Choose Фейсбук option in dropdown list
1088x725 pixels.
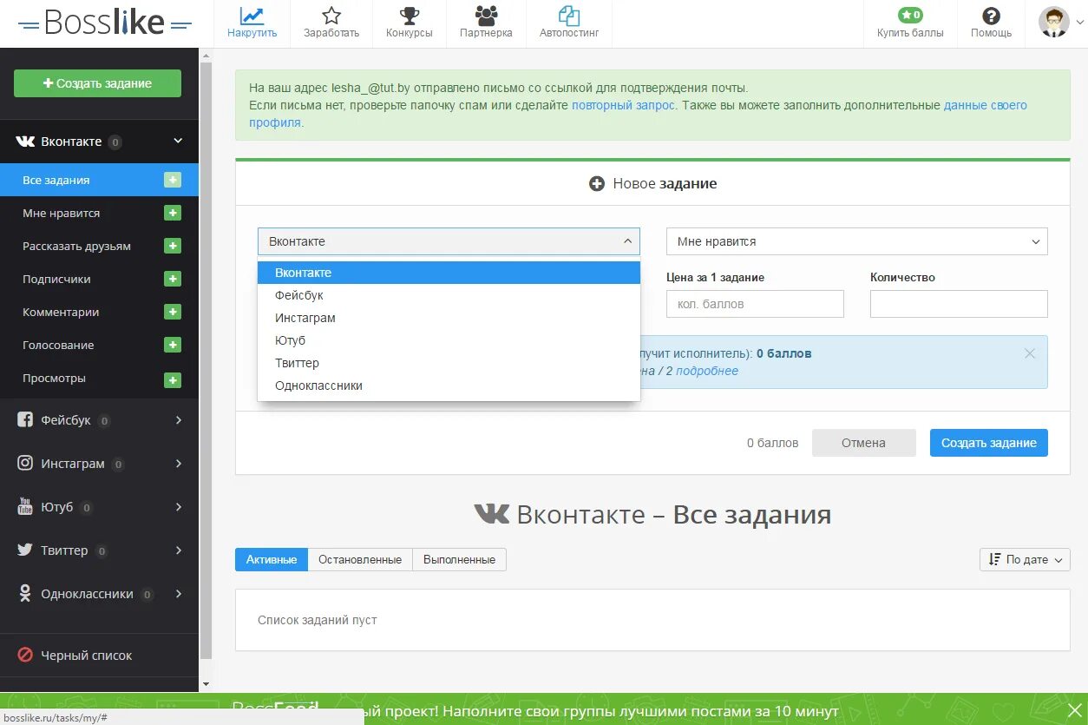[449, 295]
